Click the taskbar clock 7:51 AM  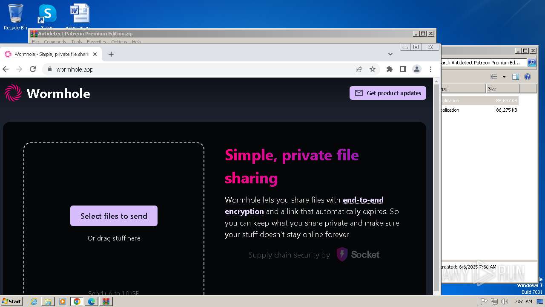tap(523, 301)
